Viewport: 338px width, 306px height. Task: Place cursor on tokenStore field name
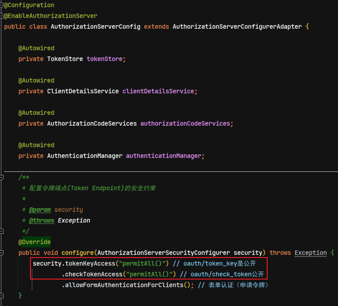pyautogui.click(x=104, y=59)
